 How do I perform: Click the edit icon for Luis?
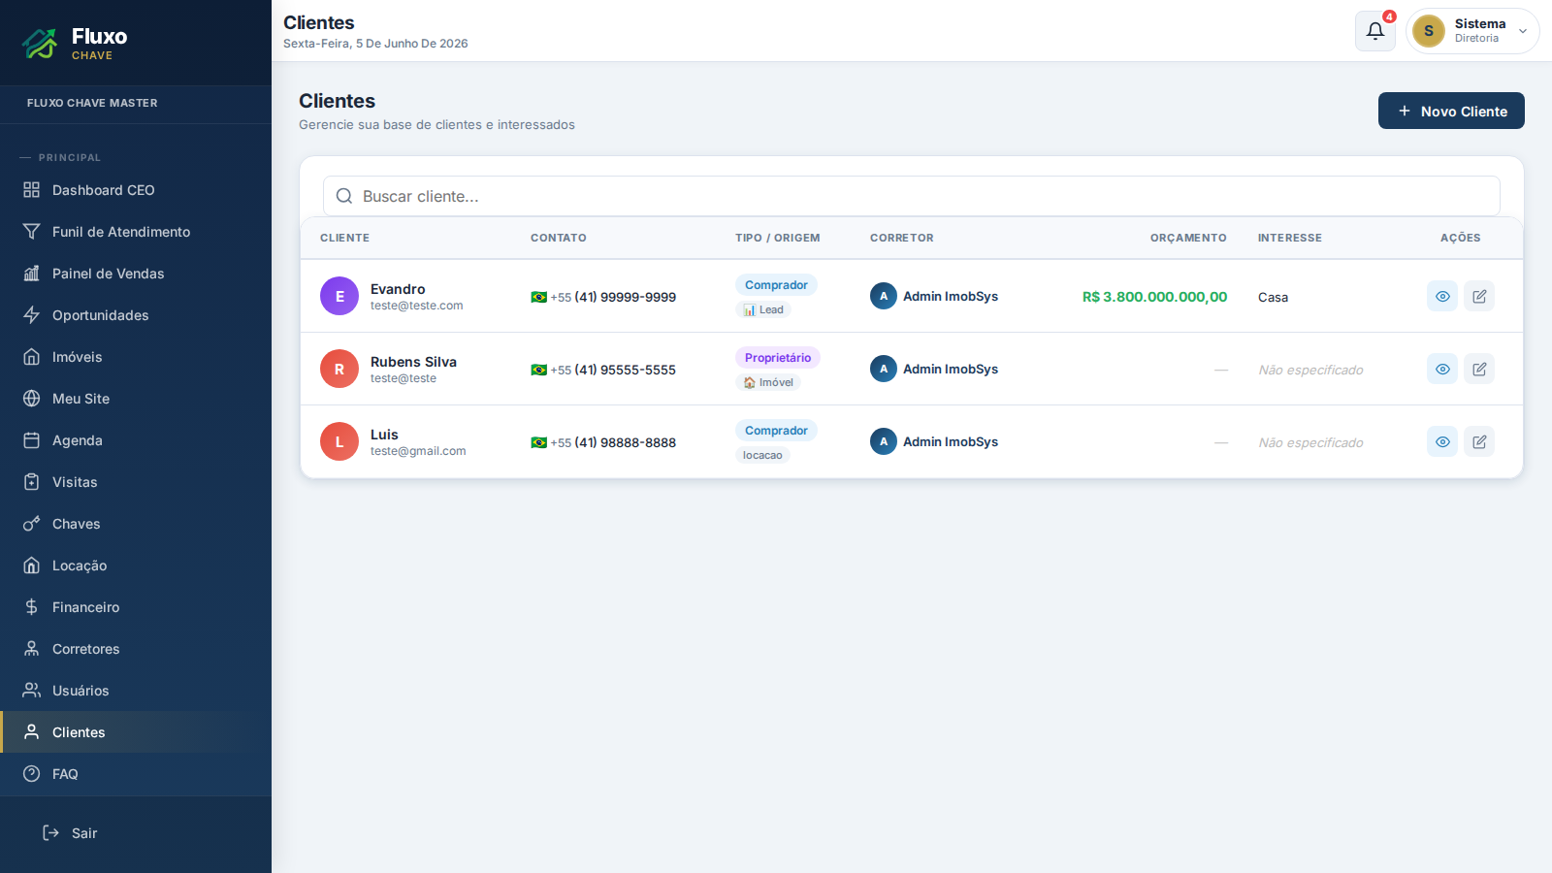tap(1479, 441)
